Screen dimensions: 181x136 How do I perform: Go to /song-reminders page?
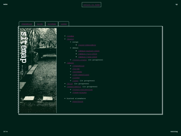click(x=87, y=45)
